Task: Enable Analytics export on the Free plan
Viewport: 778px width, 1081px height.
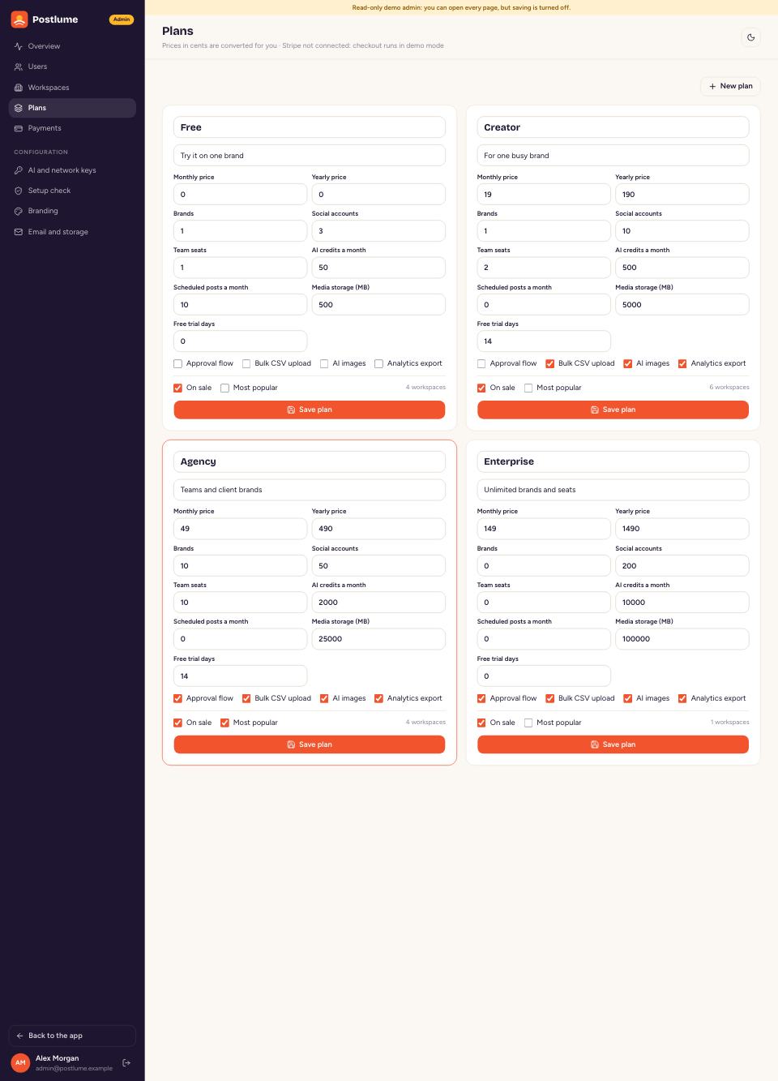Action: pos(378,364)
